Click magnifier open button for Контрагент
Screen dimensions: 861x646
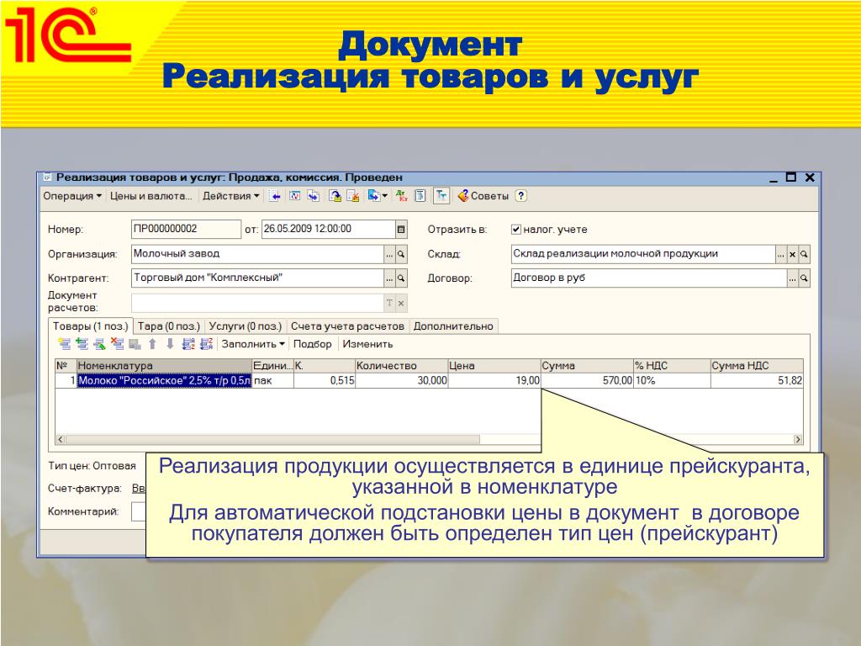[401, 278]
